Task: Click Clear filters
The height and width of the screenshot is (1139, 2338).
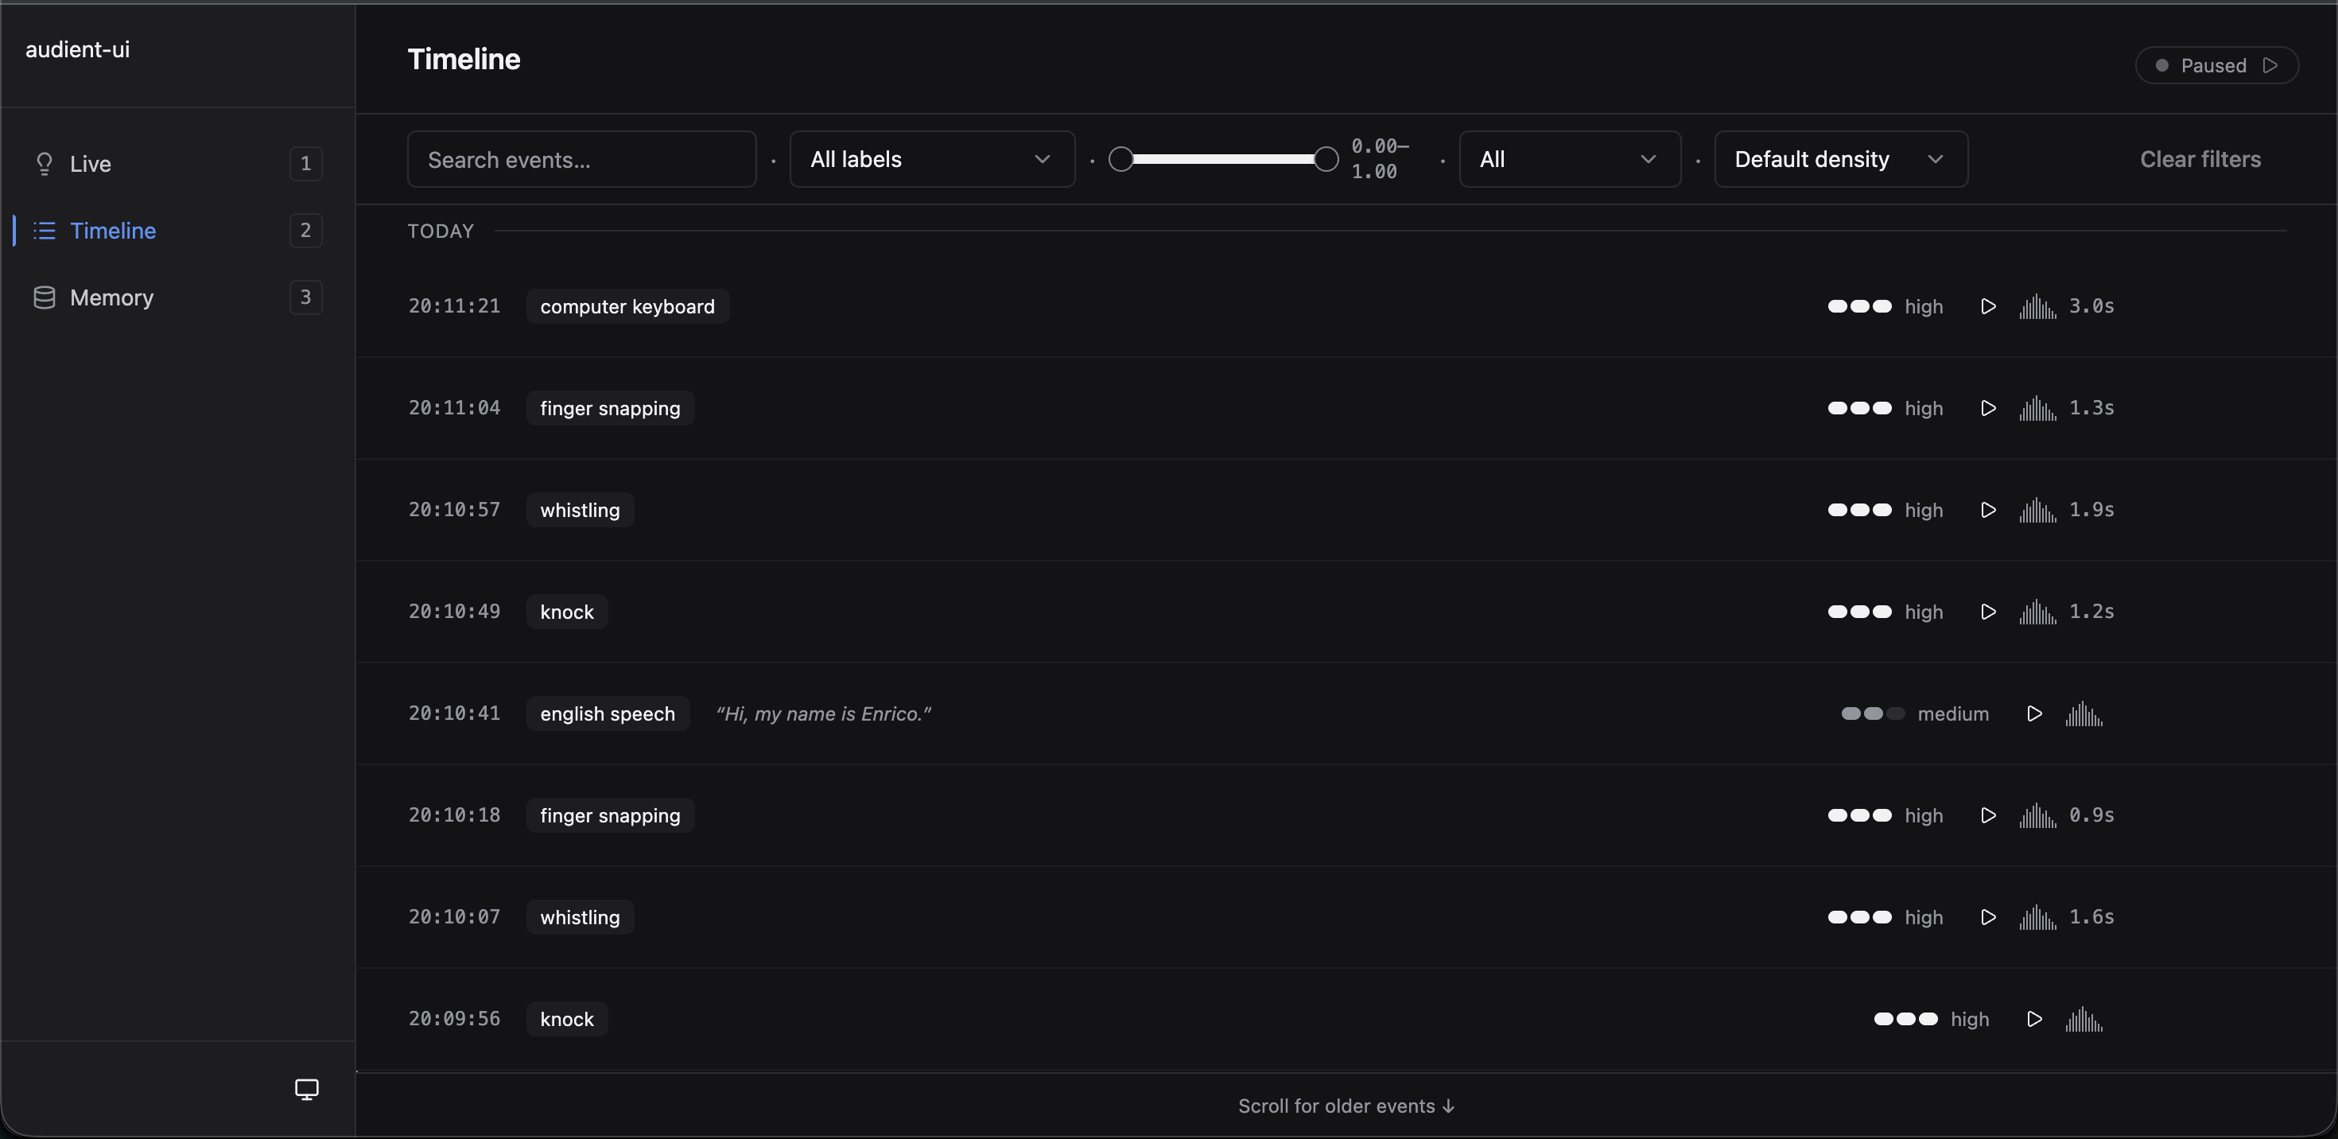Action: pos(2200,160)
